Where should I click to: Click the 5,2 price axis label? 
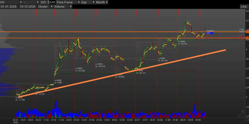(x=247, y=21)
